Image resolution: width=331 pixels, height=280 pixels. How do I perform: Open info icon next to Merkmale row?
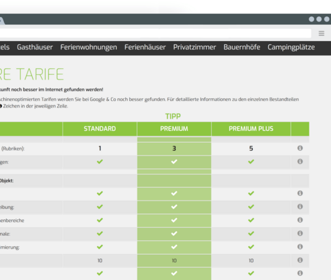300,233
